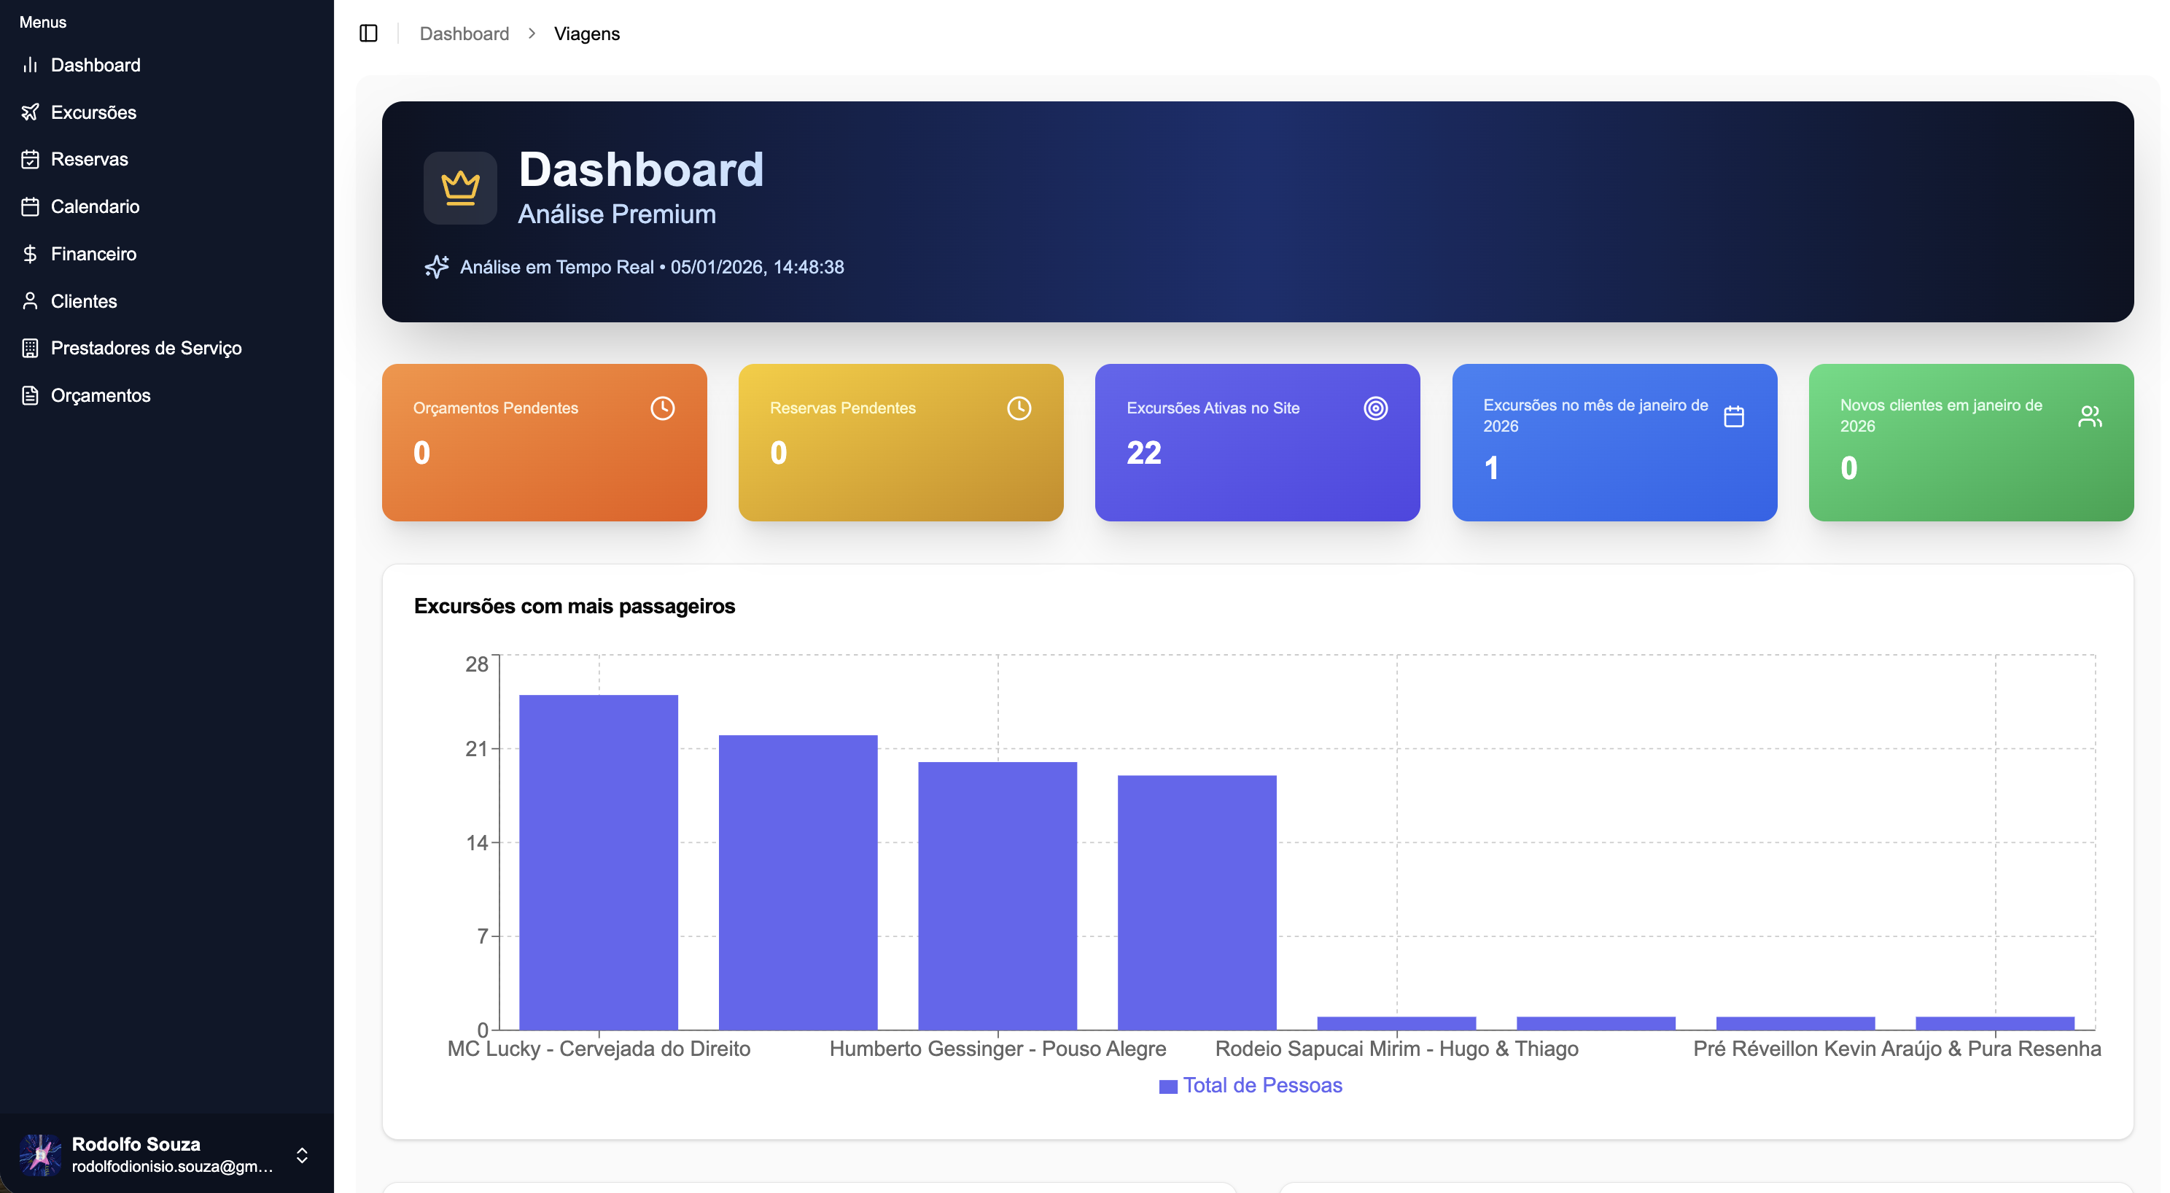
Task: Expand the Rodolfo Souza account menu chevron
Action: pyautogui.click(x=302, y=1154)
